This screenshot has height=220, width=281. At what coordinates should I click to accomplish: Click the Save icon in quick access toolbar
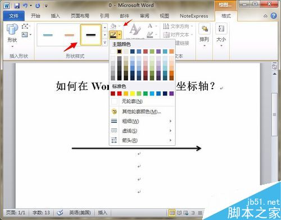pos(17,6)
